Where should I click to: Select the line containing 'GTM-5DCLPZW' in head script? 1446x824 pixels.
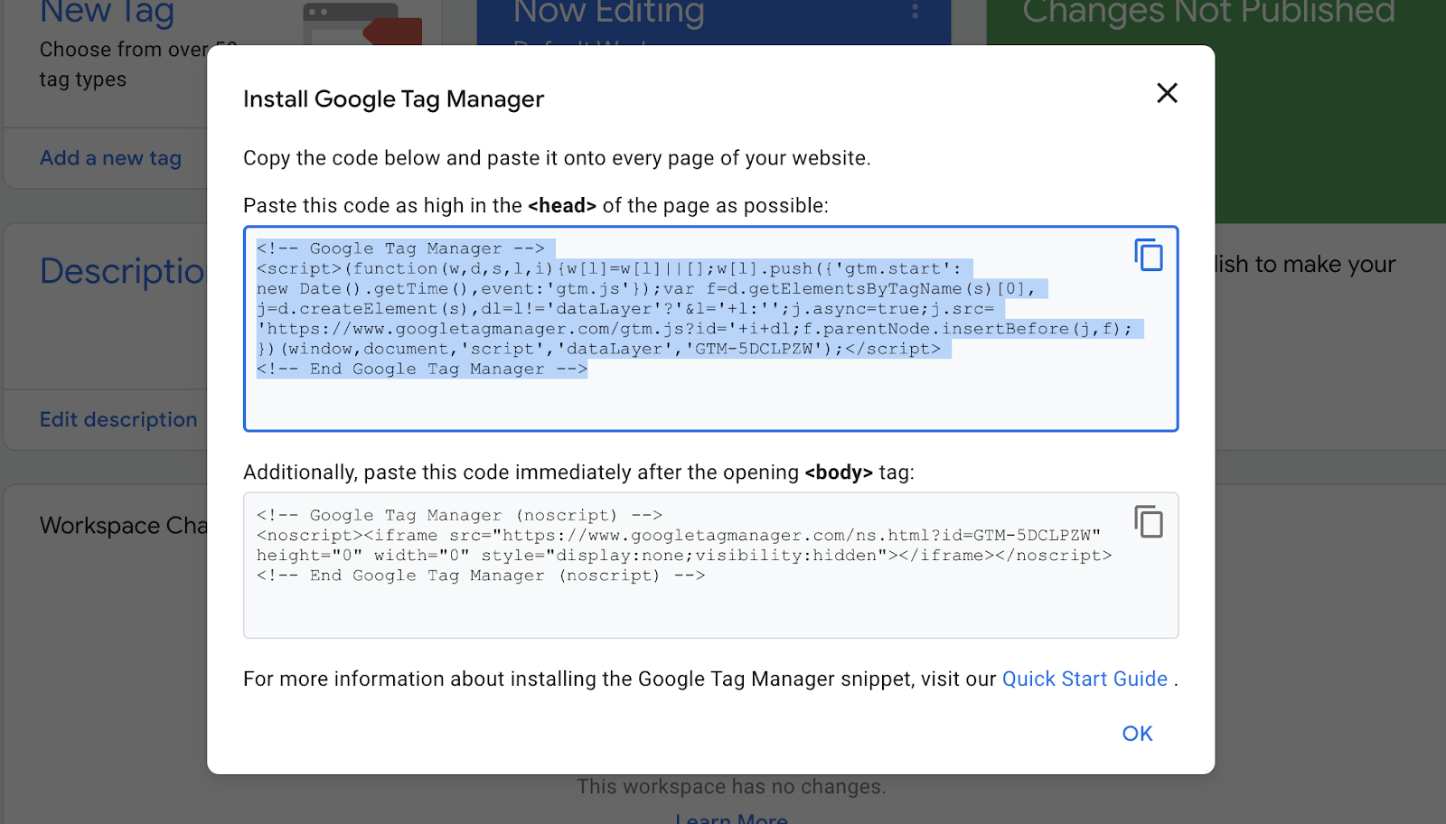pyautogui.click(x=598, y=349)
